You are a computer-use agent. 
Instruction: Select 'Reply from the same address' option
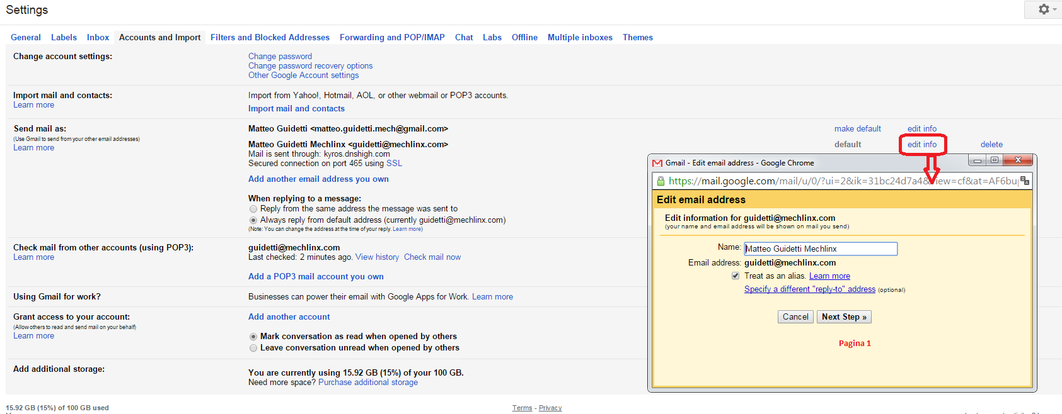253,209
